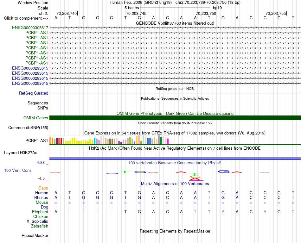Image resolution: width=301 pixels, height=243 pixels.
Task: Click the Zebrafish species label
Action: (40, 226)
